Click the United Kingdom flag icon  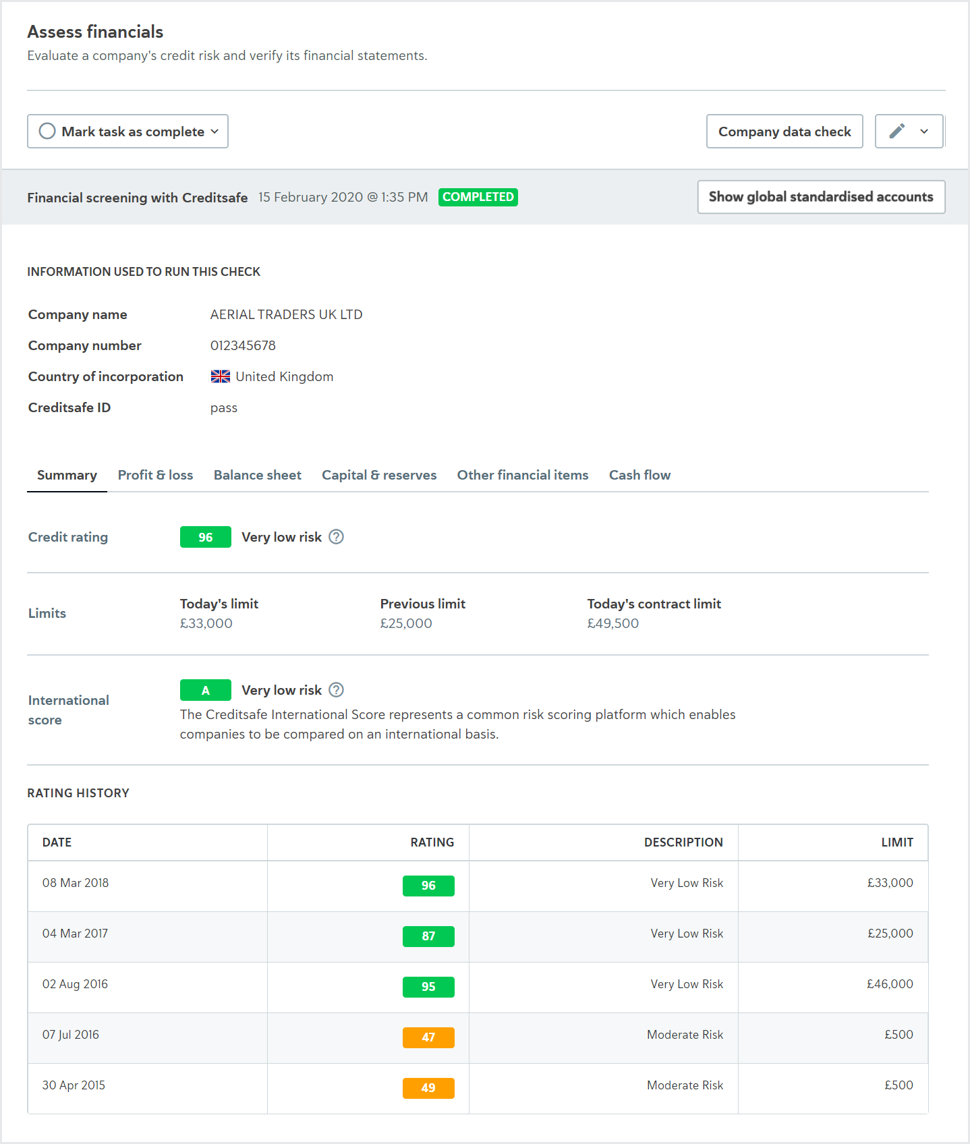tap(220, 376)
